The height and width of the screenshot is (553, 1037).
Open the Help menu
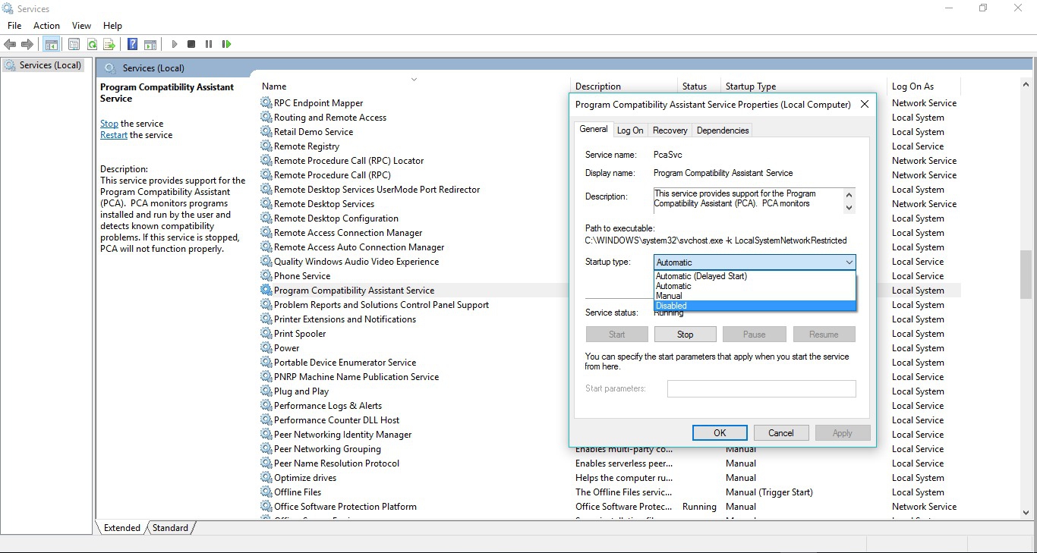[x=112, y=26]
